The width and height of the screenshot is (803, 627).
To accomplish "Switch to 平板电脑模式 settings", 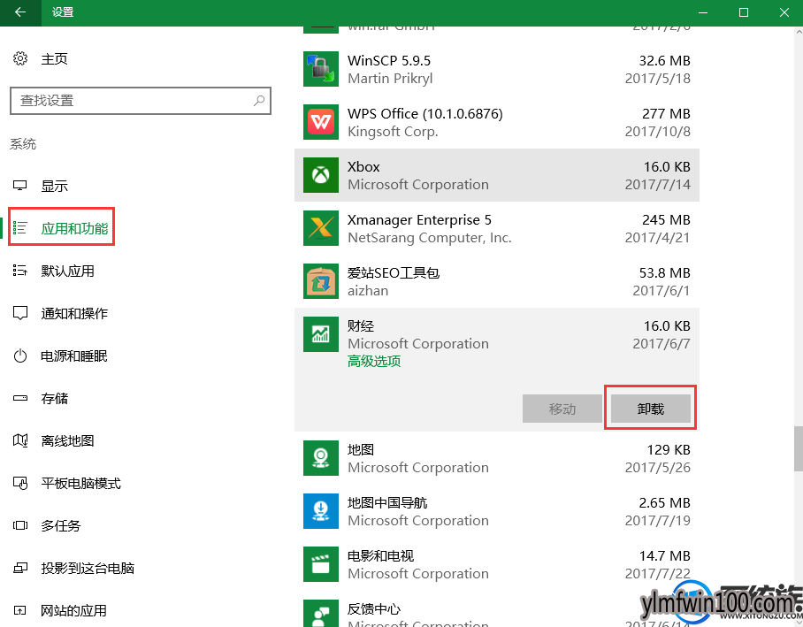I will [x=80, y=484].
